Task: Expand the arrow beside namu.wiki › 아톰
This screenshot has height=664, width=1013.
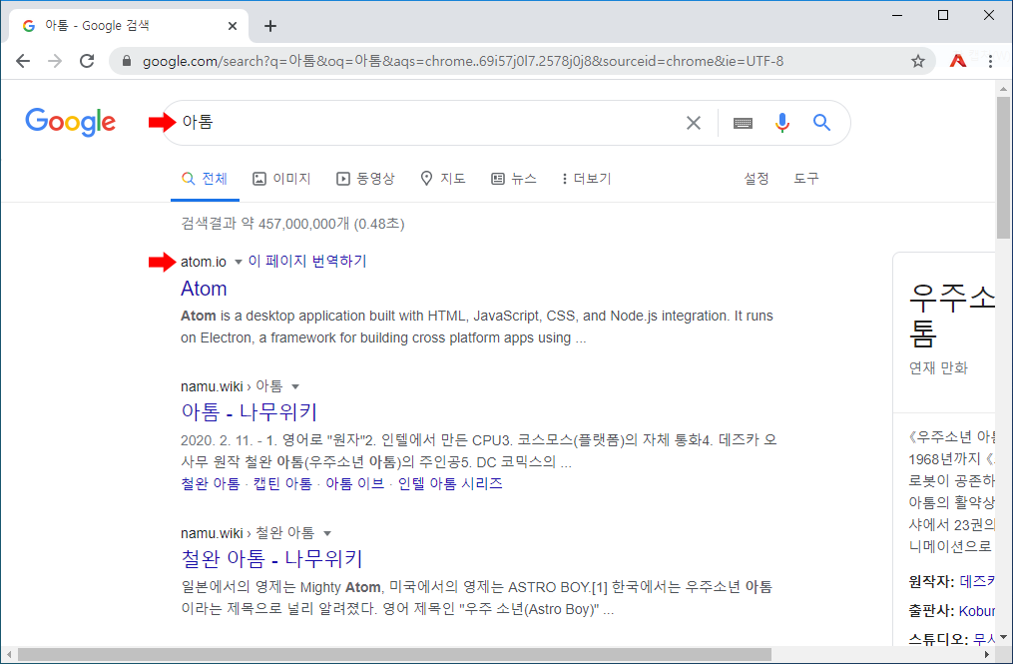Action: pos(295,386)
